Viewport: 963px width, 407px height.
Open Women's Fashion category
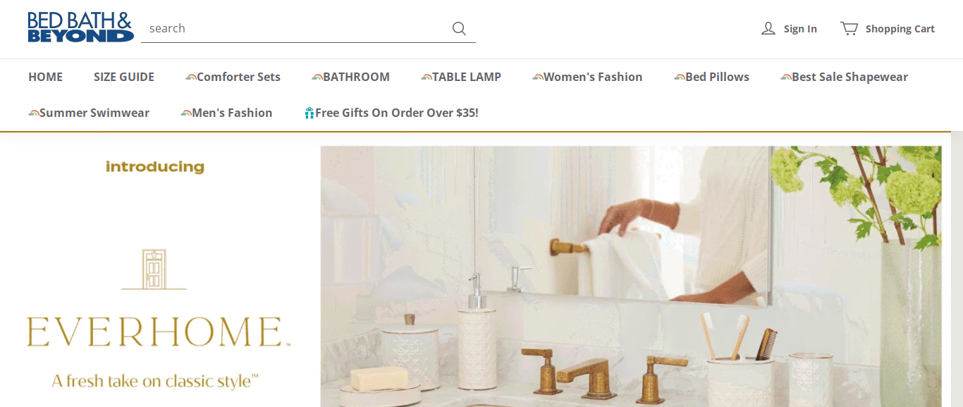(593, 77)
